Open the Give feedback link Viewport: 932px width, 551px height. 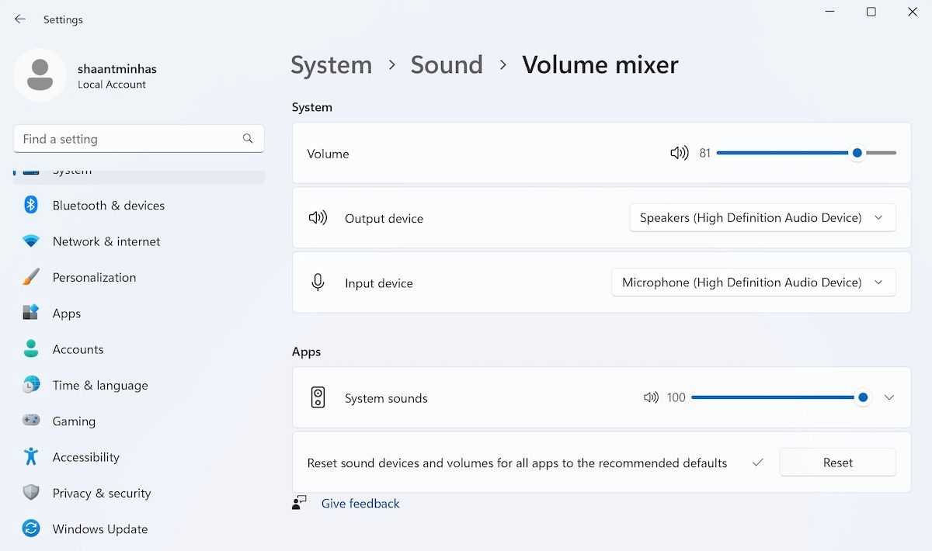[360, 504]
